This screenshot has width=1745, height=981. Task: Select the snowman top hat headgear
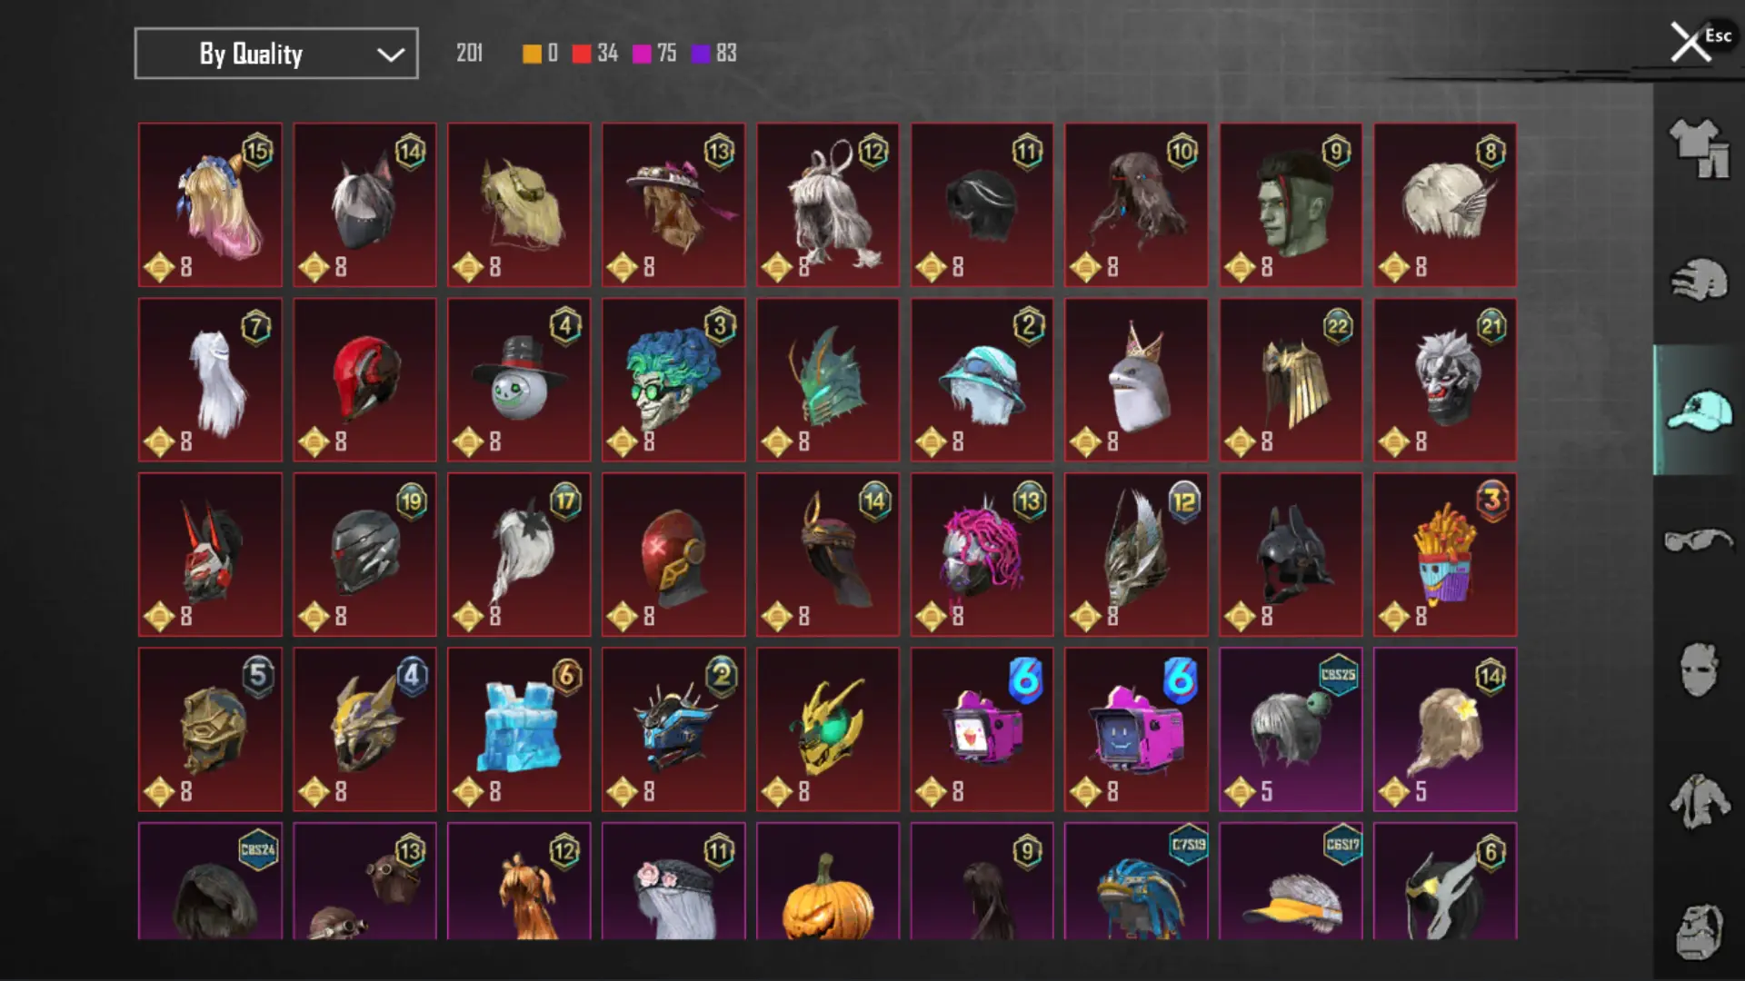pos(519,380)
